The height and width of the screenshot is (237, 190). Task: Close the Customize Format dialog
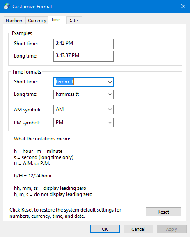click(x=183, y=6)
